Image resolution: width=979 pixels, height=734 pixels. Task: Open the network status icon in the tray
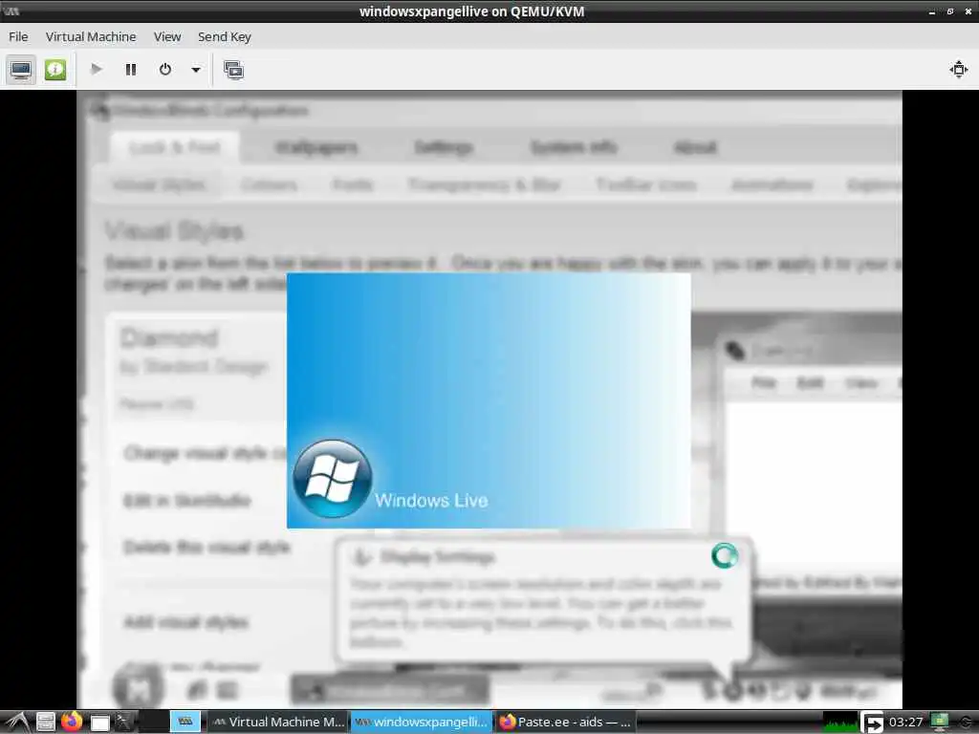940,723
